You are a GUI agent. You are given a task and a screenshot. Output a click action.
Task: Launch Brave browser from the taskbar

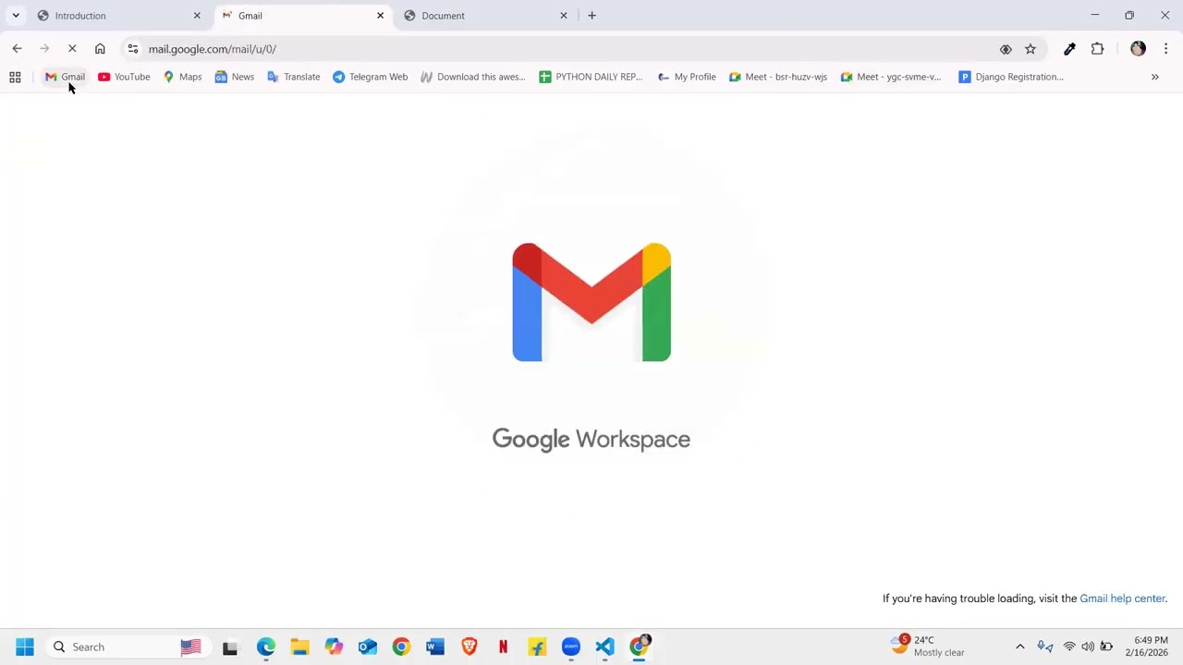(x=470, y=647)
